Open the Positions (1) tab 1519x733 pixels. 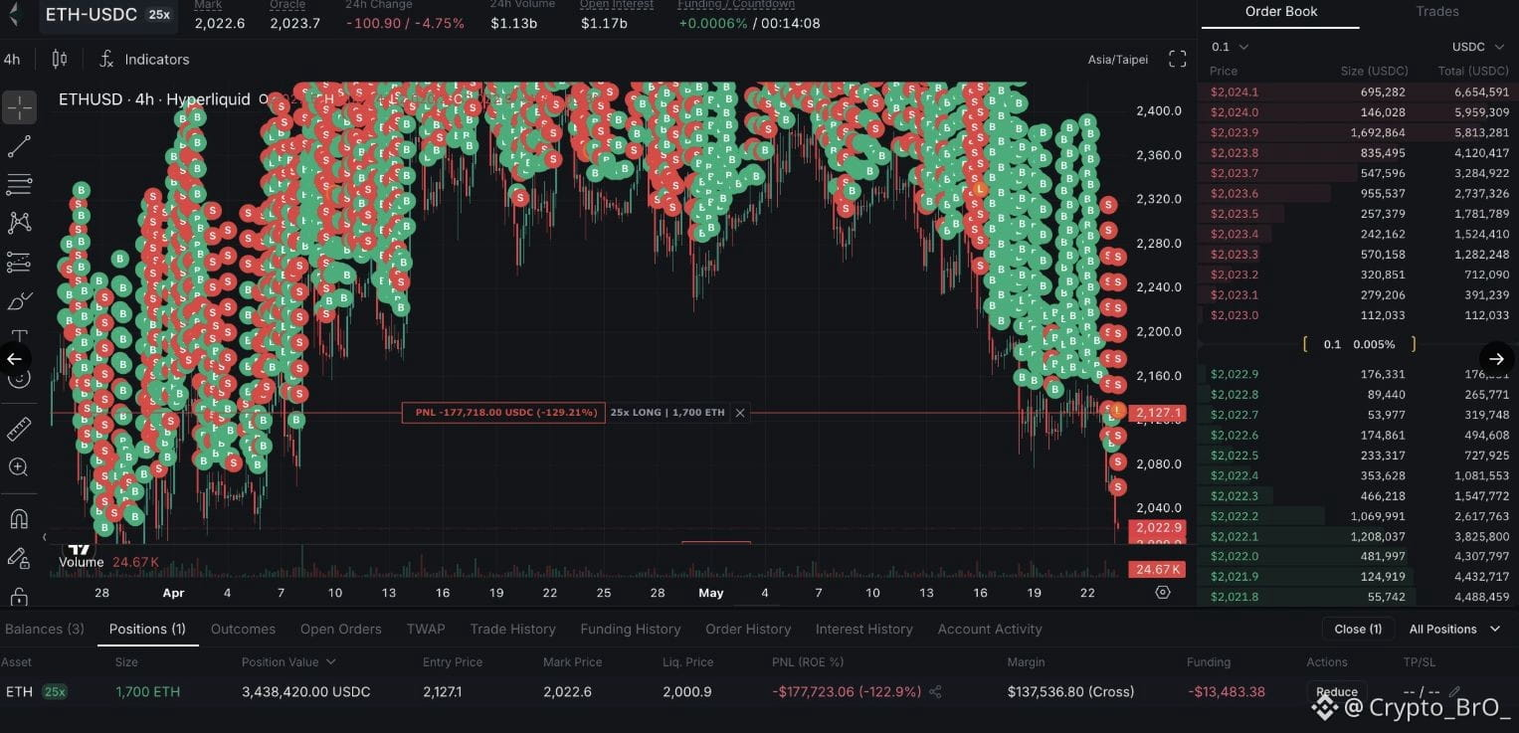pyautogui.click(x=147, y=629)
